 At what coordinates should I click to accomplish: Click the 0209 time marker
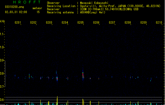coord(143,23)
